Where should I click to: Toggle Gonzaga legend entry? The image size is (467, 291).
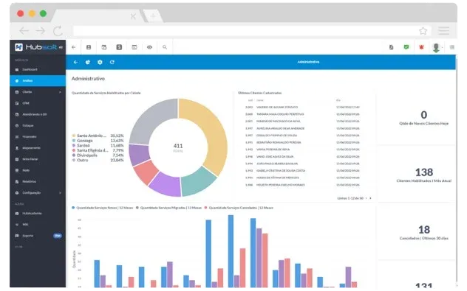coord(98,141)
